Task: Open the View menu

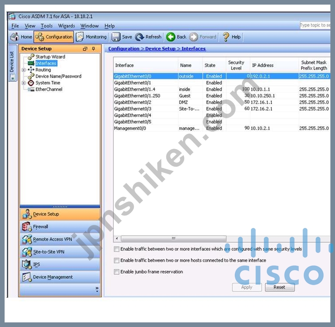Action: pos(30,26)
